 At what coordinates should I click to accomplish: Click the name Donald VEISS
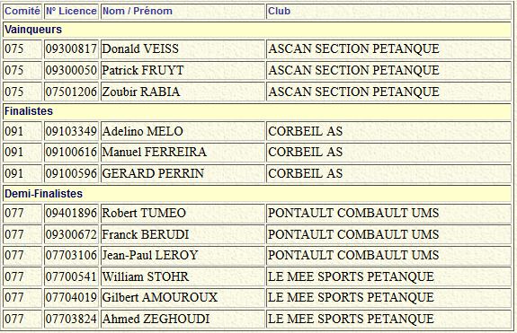140,49
